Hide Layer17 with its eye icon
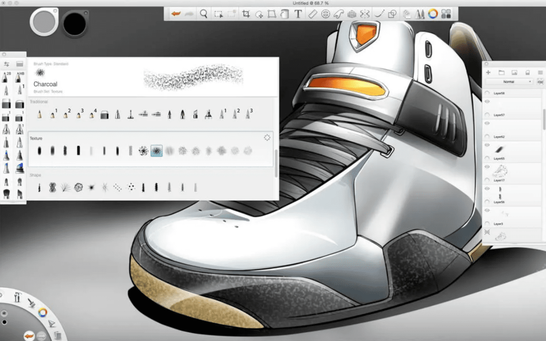The image size is (546, 341). tap(487, 167)
